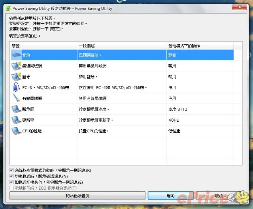Click the 低性能 action value
This screenshot has height=209, width=253.
(x=174, y=131)
